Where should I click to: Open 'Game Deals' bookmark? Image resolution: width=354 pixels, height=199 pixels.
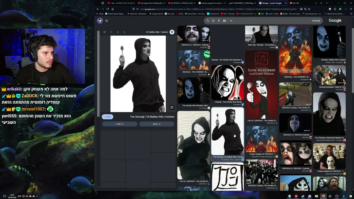(x=195, y=14)
